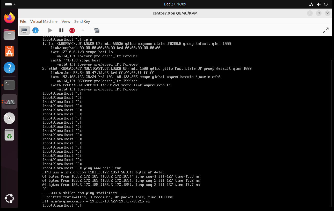Viewport: 334px width, 211px height.
Task: Switch the console to fullscreen
Action: coord(326,31)
